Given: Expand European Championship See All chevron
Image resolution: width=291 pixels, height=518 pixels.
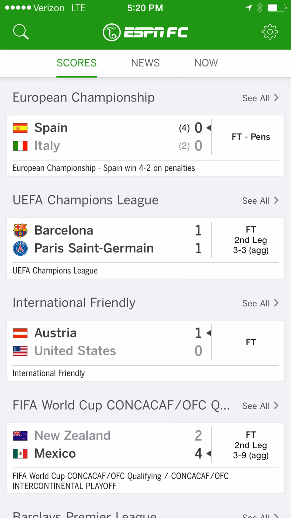Looking at the screenshot, I should pyautogui.click(x=276, y=98).
